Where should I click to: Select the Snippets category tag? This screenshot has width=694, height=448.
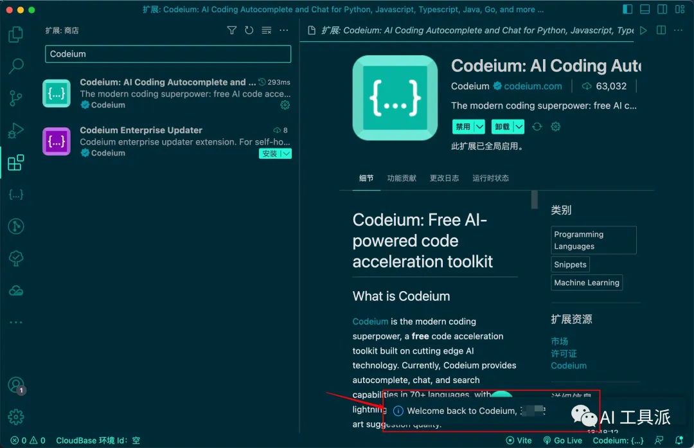click(570, 264)
